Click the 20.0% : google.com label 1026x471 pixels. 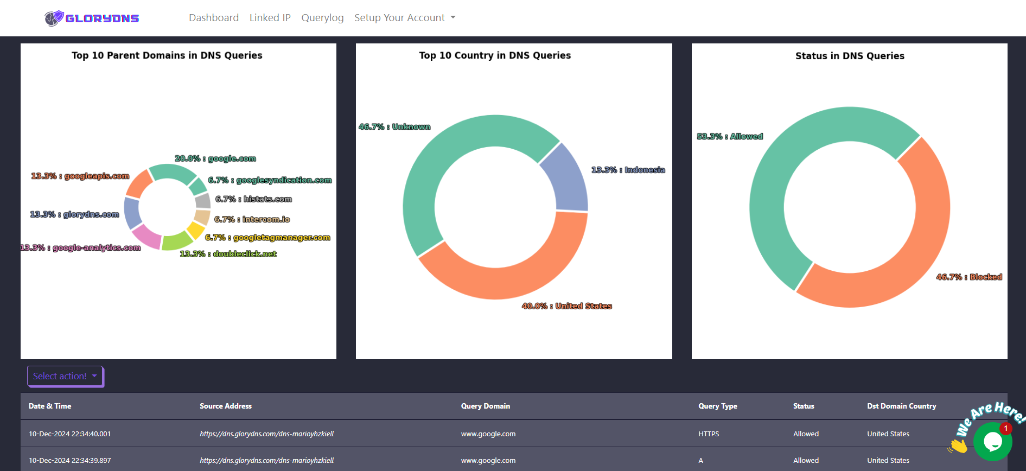click(215, 158)
